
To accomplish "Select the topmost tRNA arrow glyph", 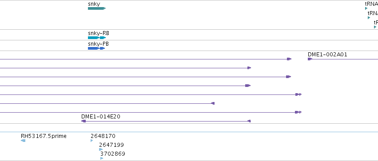I will click(366, 8).
